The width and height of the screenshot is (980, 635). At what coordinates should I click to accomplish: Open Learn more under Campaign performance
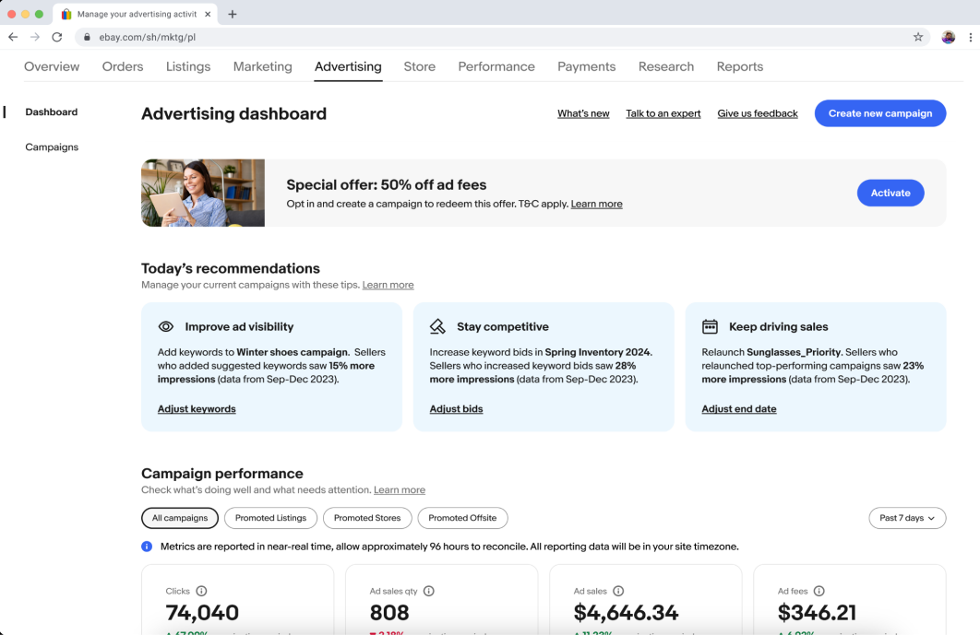pyautogui.click(x=400, y=489)
